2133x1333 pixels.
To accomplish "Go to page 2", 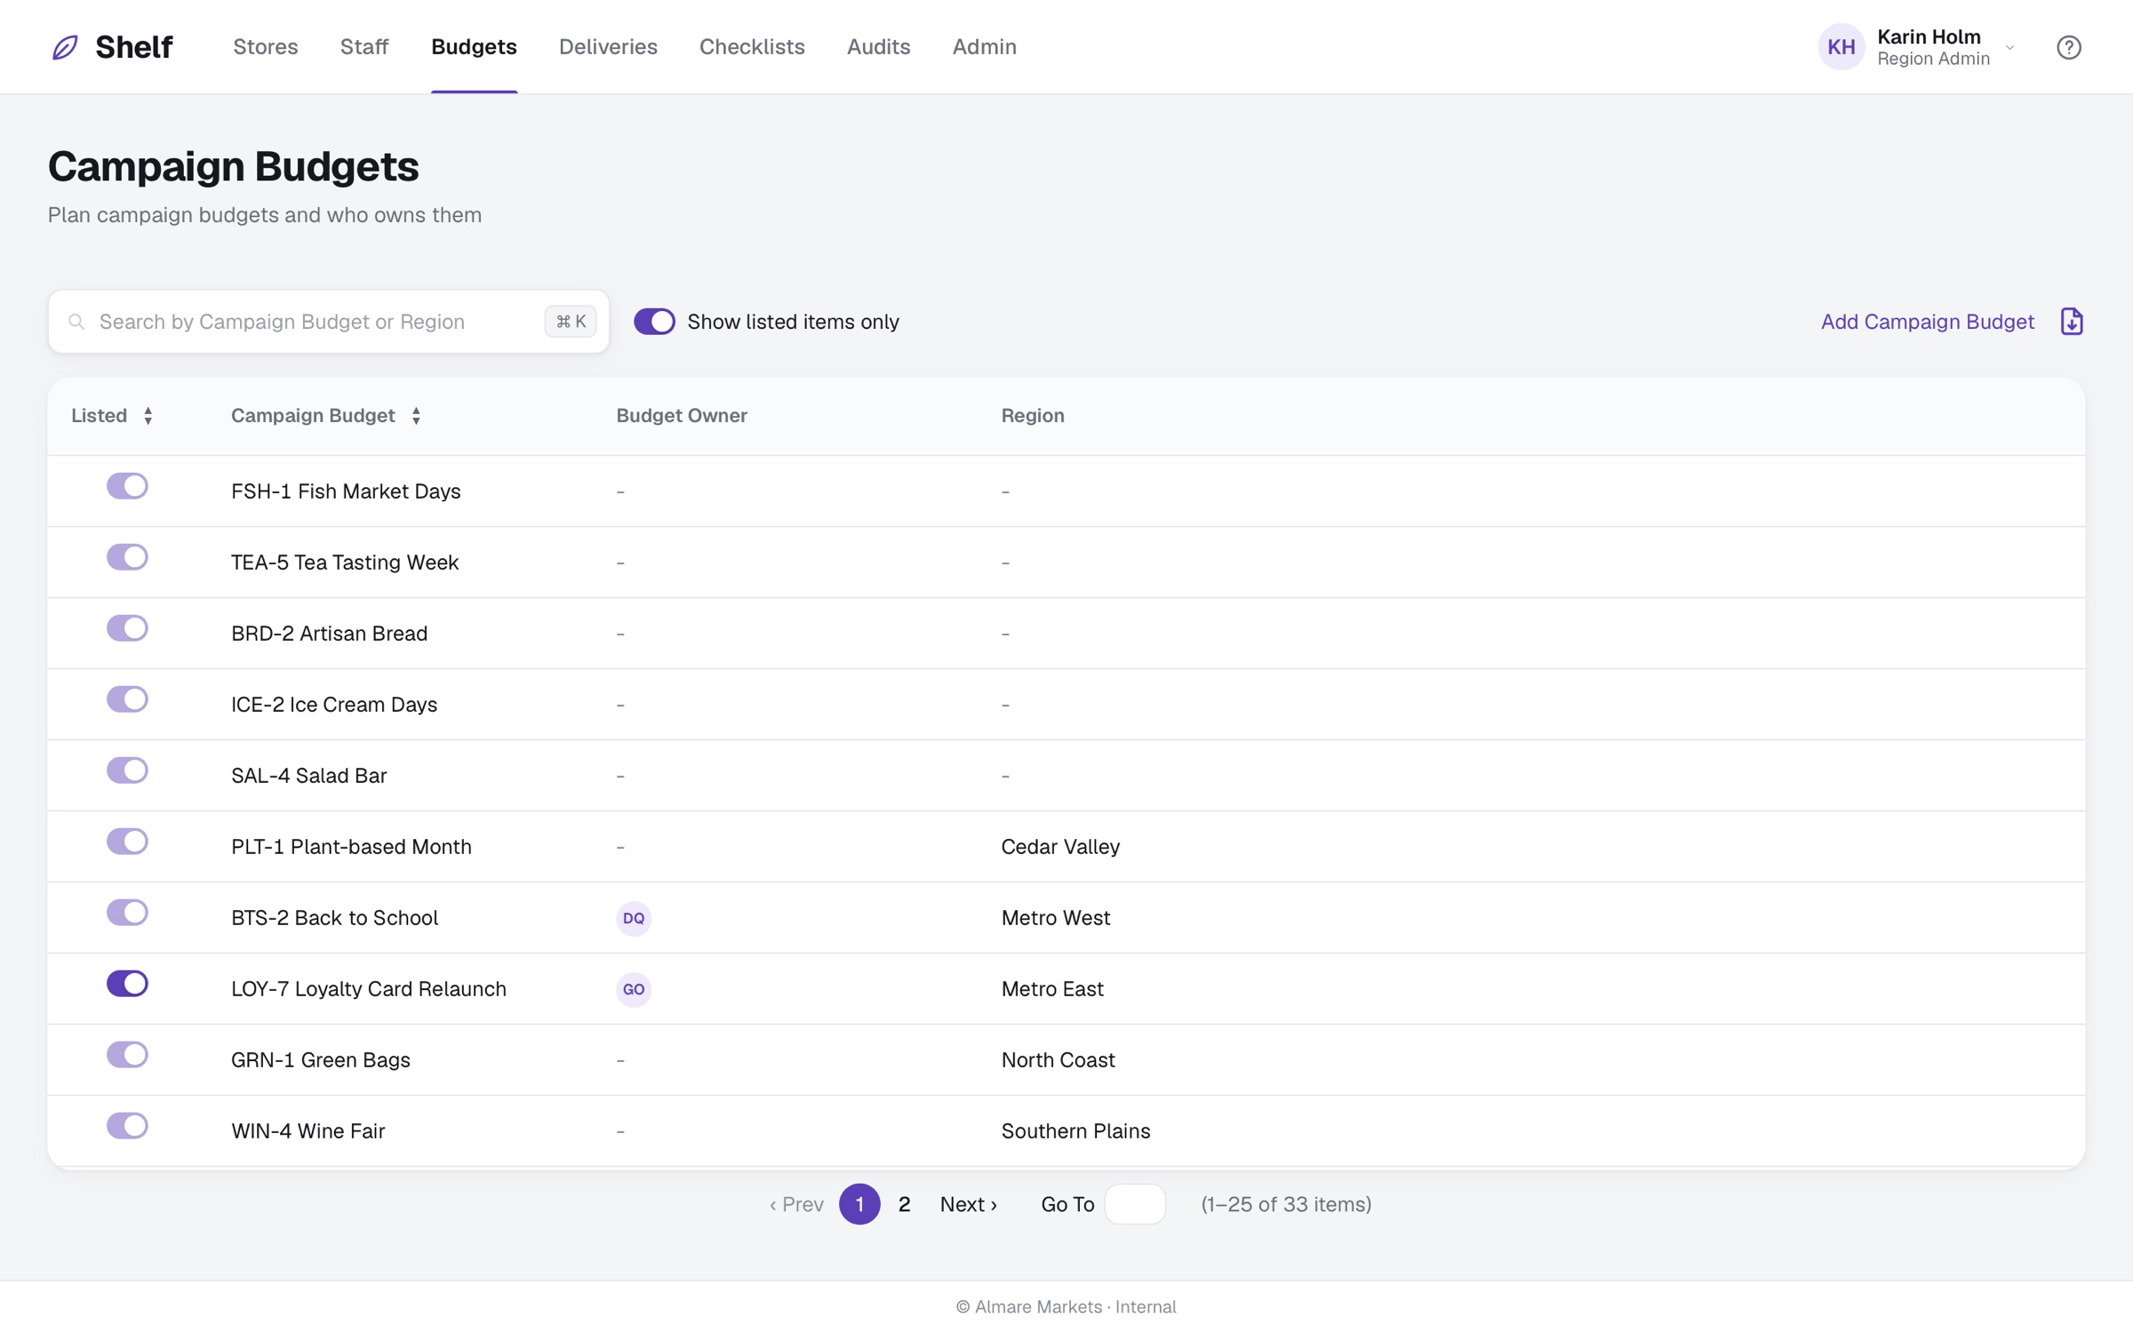I will point(904,1204).
